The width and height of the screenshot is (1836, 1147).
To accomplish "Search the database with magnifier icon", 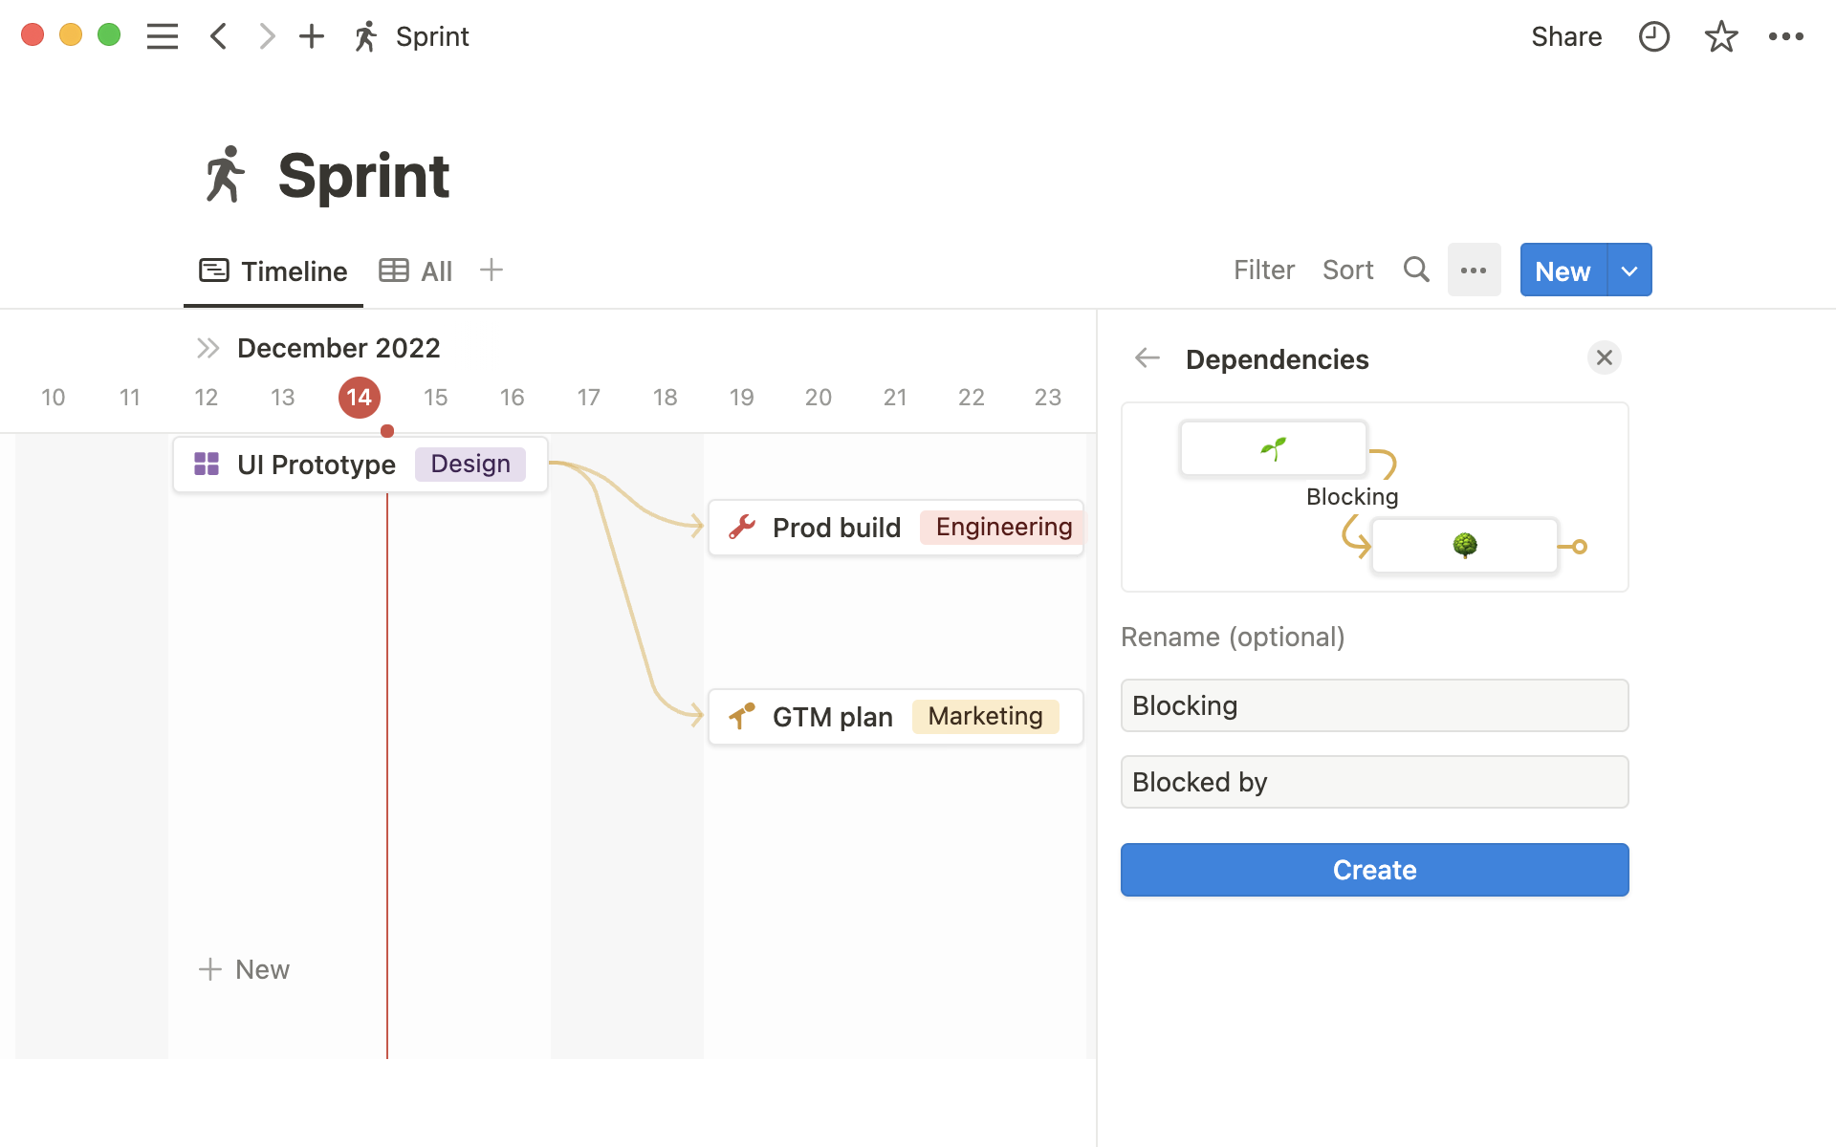I will [x=1416, y=271].
